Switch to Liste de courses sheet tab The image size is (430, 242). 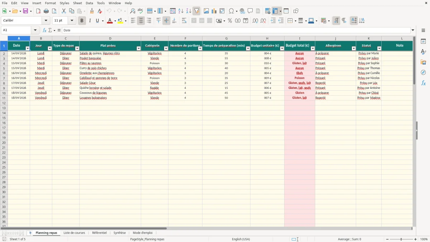click(74, 233)
